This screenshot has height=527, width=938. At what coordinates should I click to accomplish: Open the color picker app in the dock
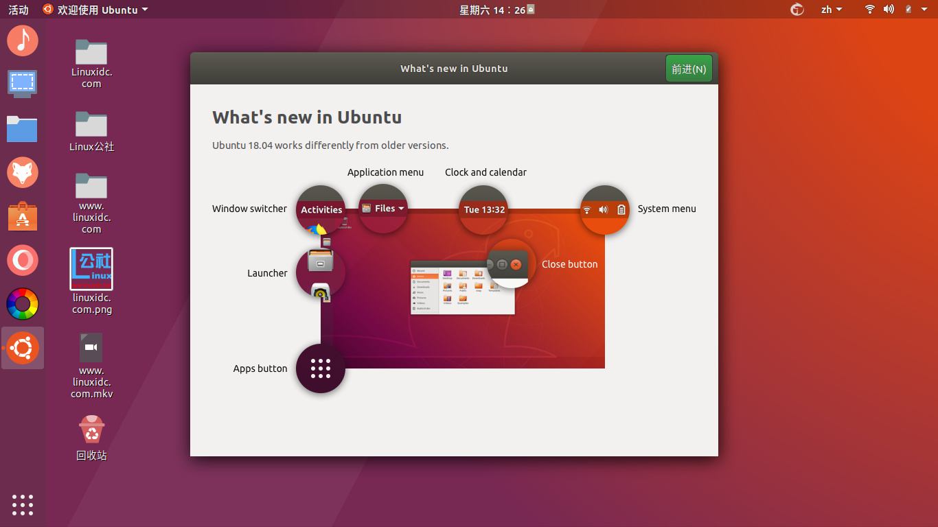point(23,304)
